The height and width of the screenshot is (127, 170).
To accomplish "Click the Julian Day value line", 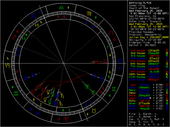I will click(149, 37).
